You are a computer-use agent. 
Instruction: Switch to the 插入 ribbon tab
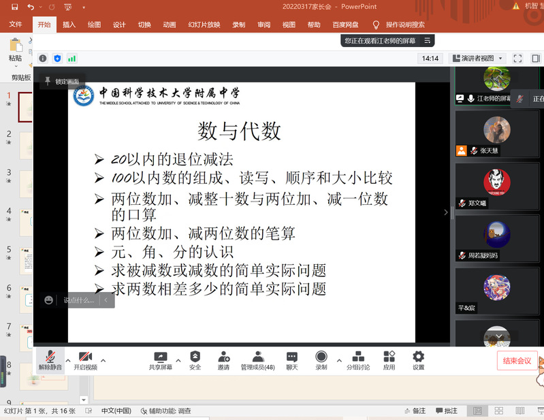[69, 25]
